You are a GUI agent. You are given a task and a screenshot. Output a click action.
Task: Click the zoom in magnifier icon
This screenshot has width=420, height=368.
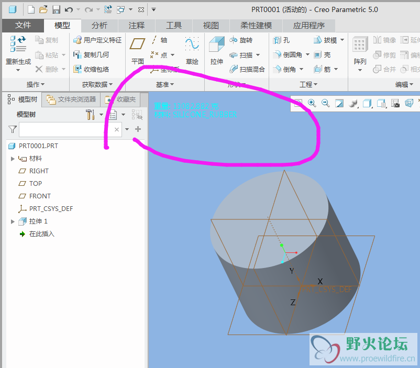click(x=312, y=103)
